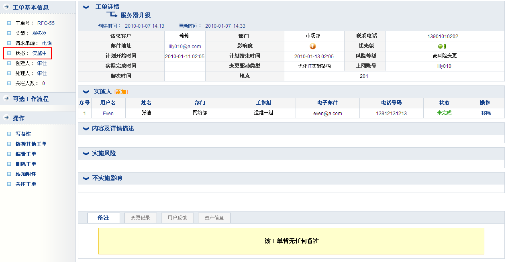Click the square bullet beside 写备注

pyautogui.click(x=9, y=134)
